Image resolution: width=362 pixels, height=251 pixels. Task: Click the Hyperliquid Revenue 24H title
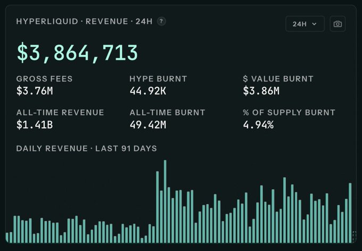point(84,21)
